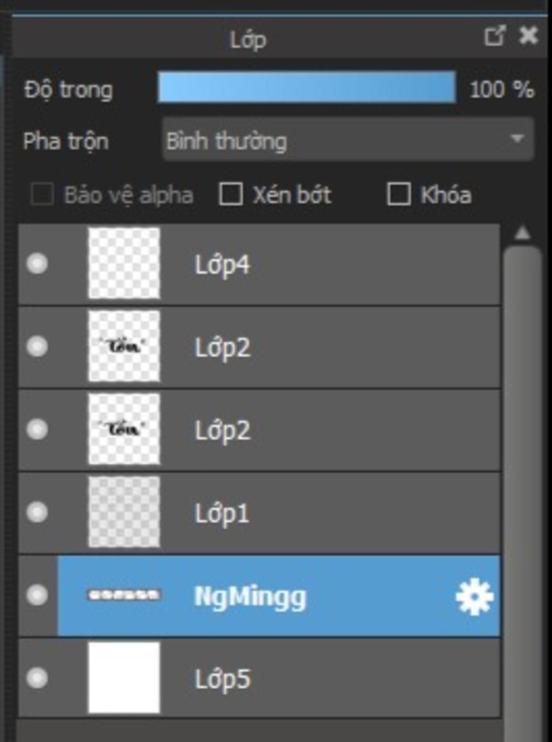Toggle visibility of Lớp1 layer
552x742 pixels.
coord(37,512)
